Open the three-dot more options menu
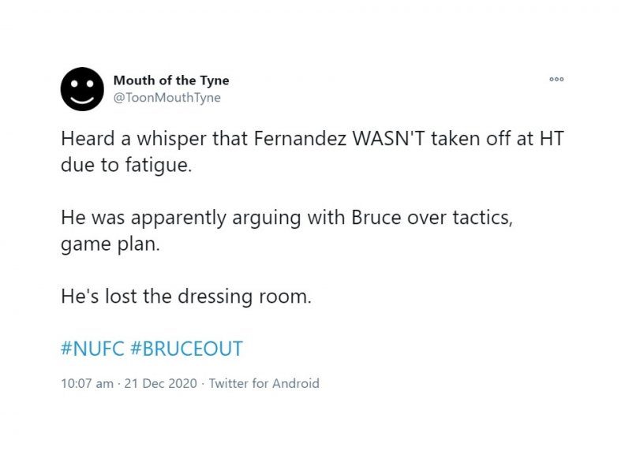 click(556, 80)
